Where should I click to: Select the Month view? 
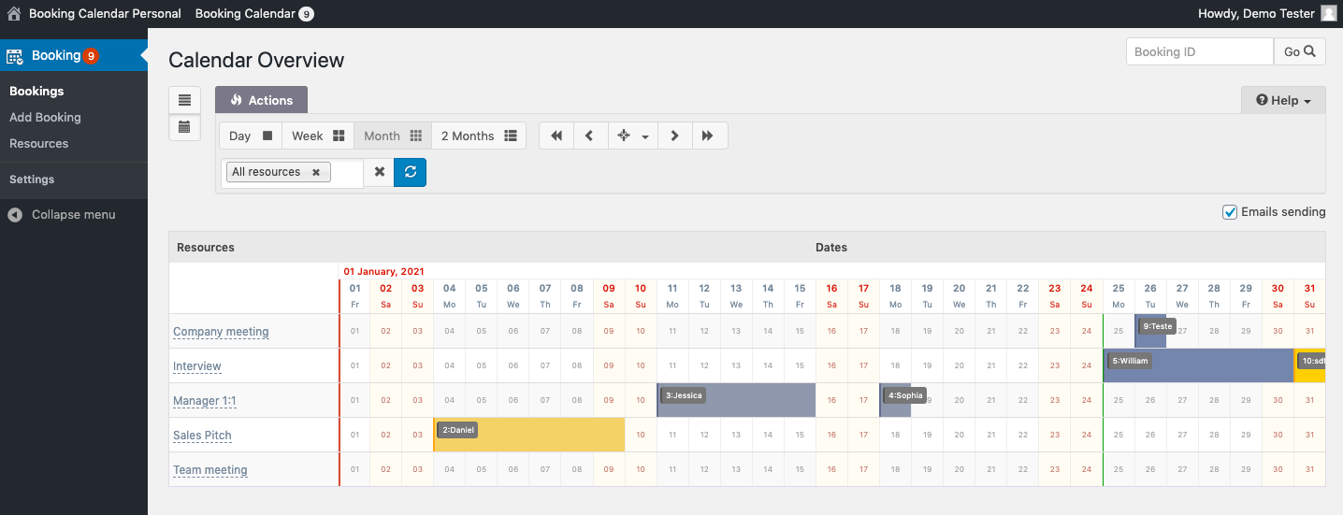(393, 136)
